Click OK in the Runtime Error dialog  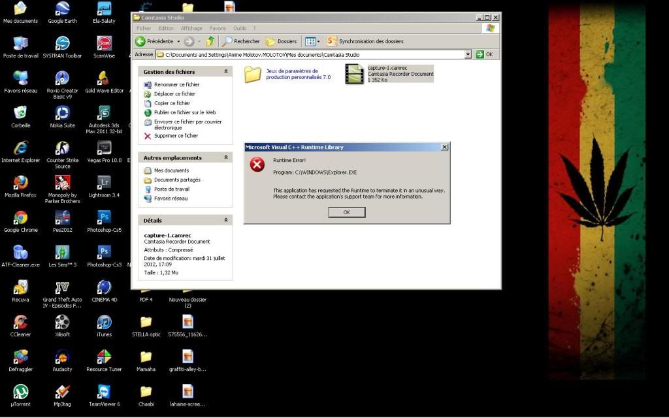(346, 212)
